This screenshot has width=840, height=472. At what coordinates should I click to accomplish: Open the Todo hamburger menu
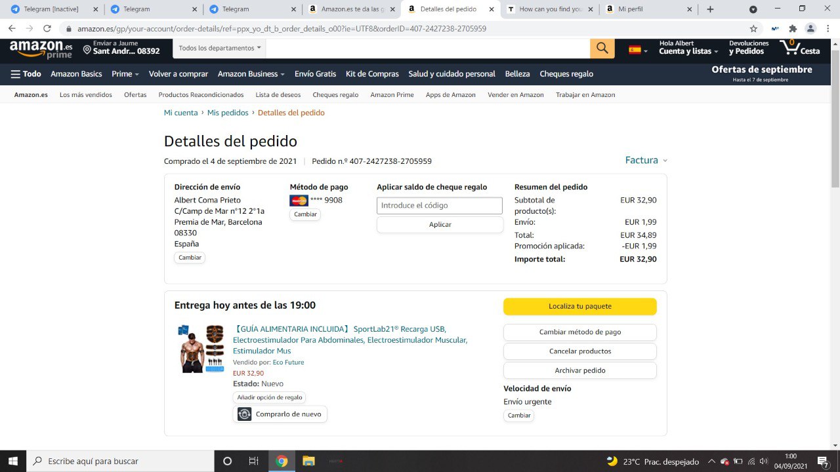(26, 74)
